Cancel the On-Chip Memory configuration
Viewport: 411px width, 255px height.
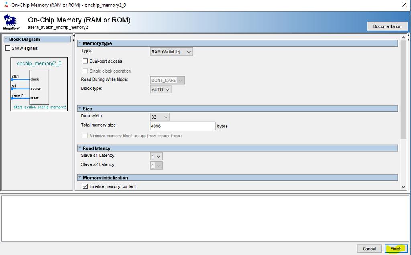tap(369, 249)
